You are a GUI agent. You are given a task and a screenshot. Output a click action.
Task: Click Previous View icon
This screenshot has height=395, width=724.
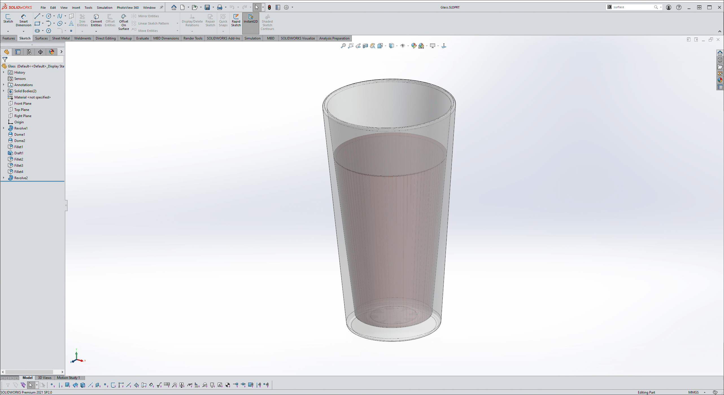pyautogui.click(x=358, y=46)
